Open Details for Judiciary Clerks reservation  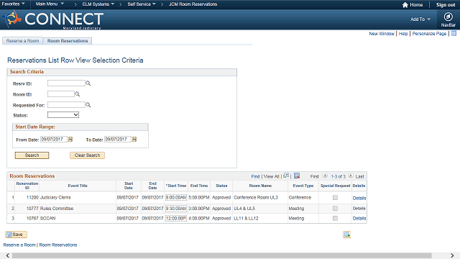(359, 199)
